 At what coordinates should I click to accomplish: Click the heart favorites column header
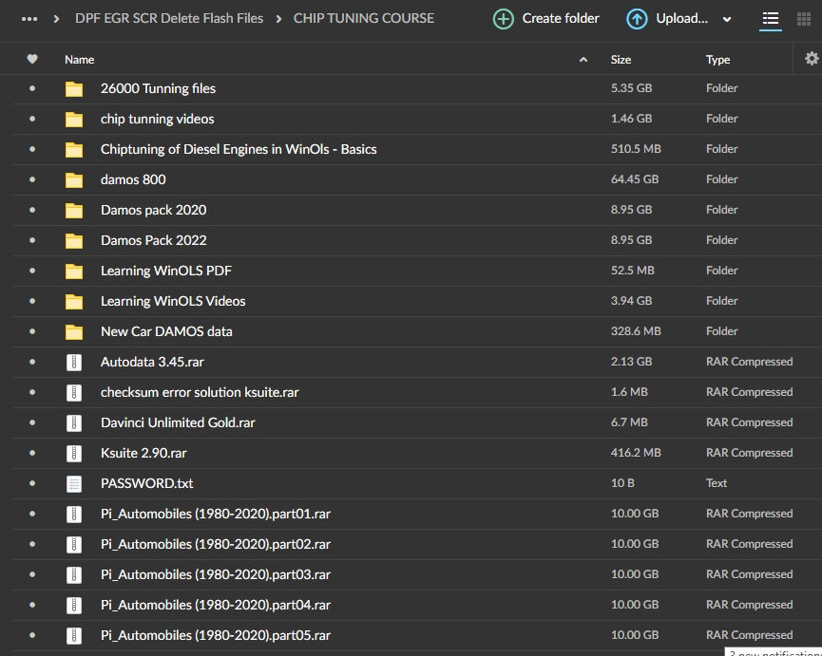click(32, 59)
